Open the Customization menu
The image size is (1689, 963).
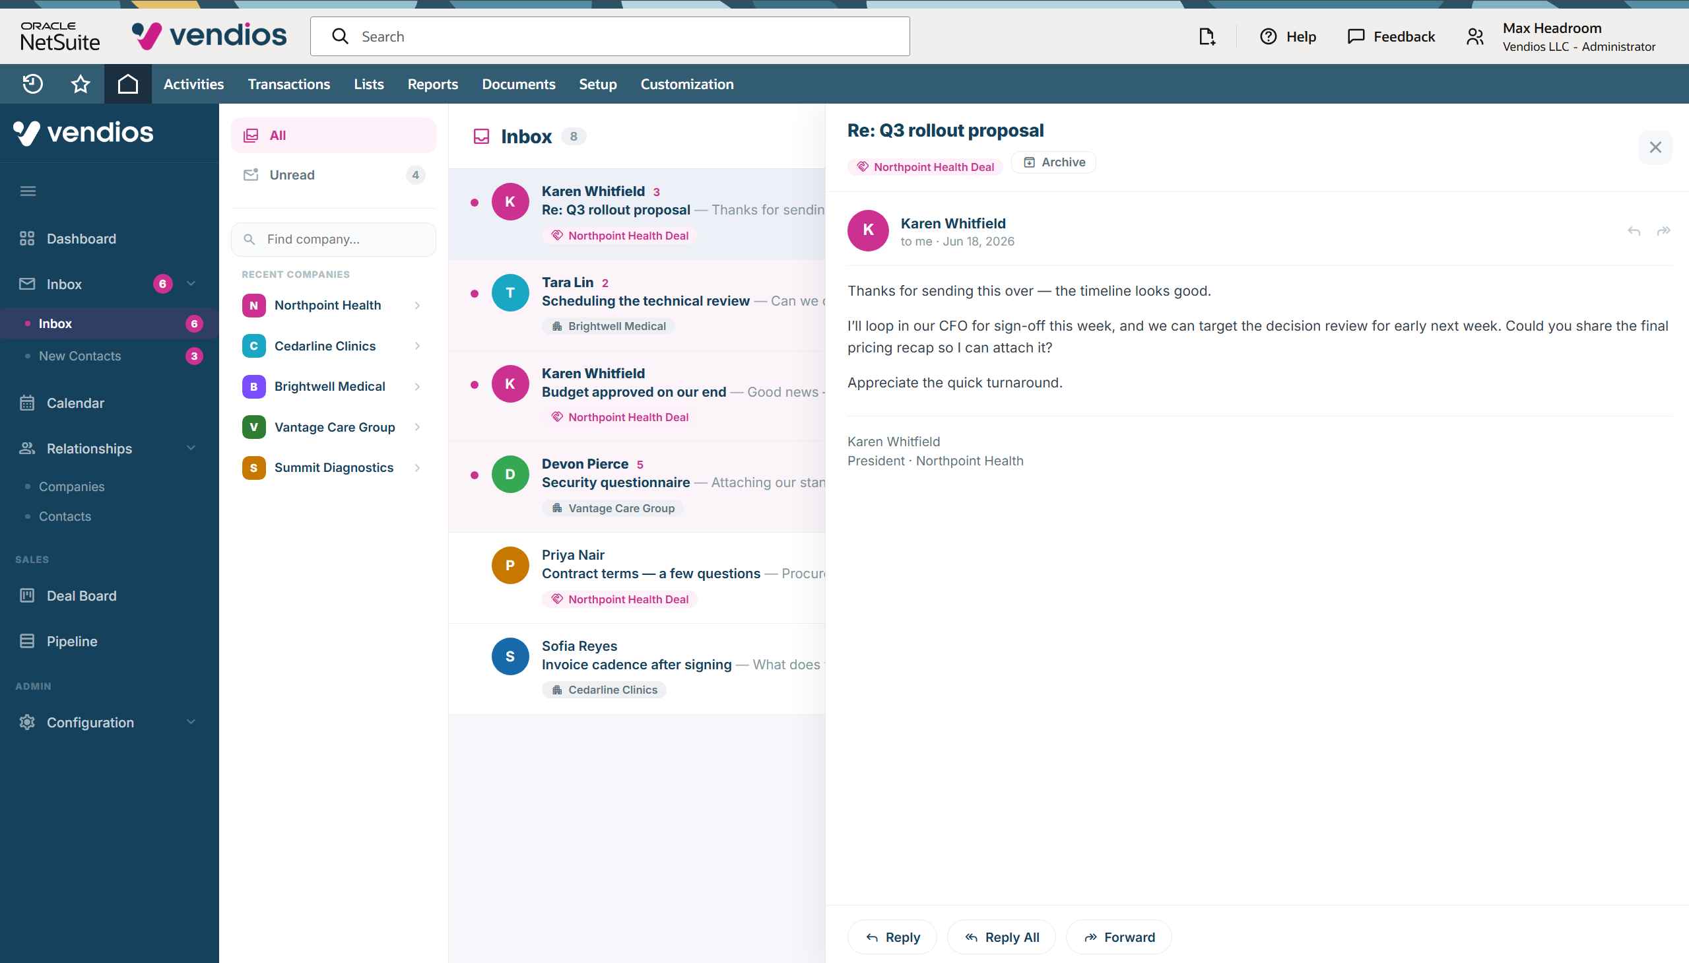(x=687, y=84)
